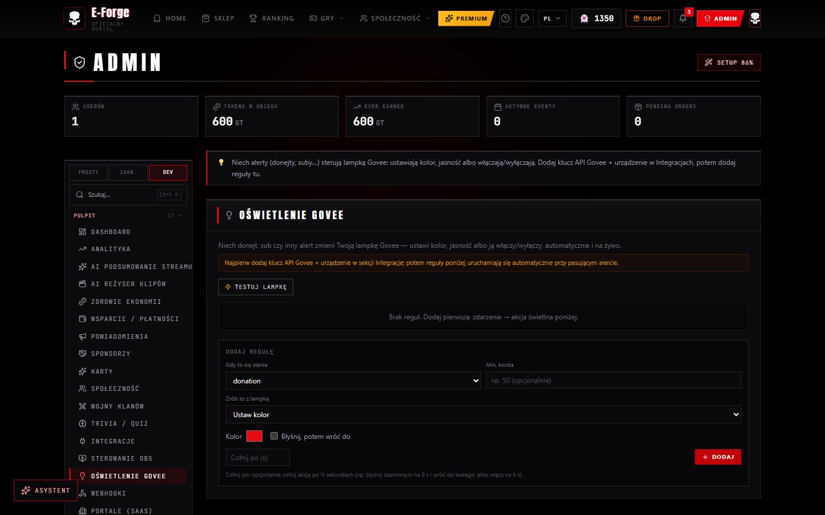
Task: Open the theme palette icon
Action: [x=525, y=18]
